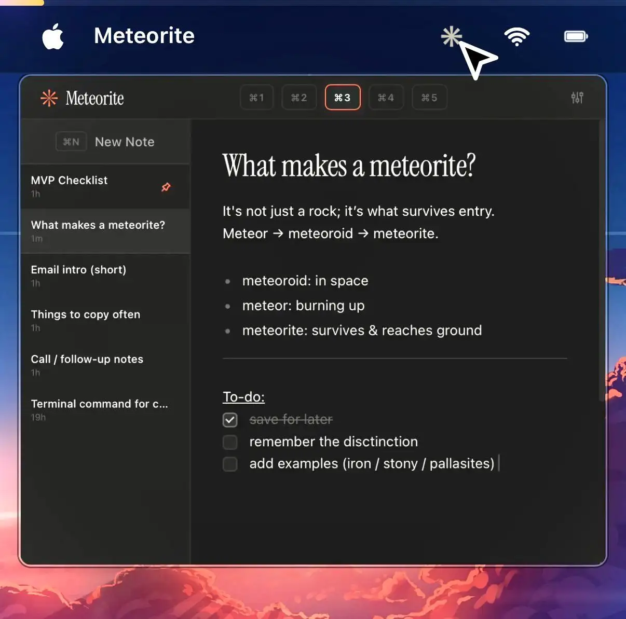Open the Meteorite application menu
Viewport: 626px width, 619px height.
tap(144, 36)
